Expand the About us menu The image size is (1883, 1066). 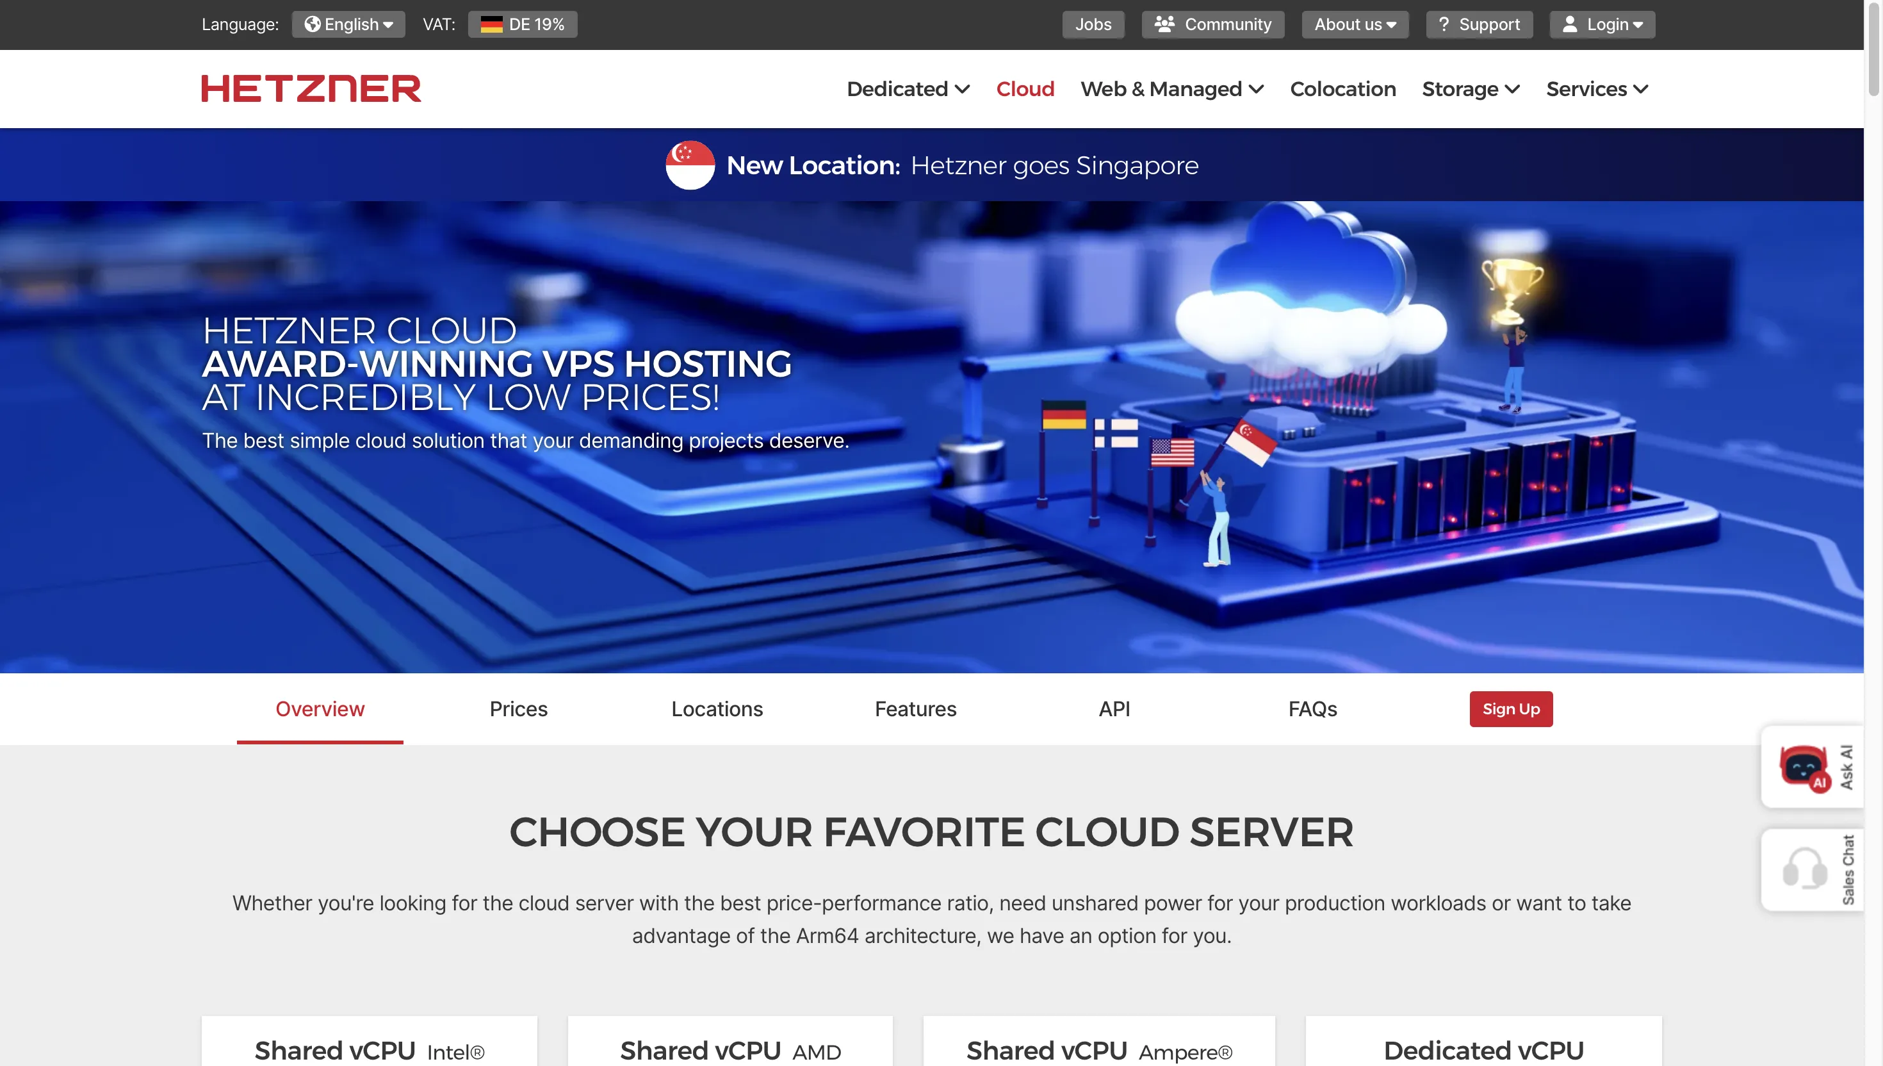click(x=1354, y=24)
